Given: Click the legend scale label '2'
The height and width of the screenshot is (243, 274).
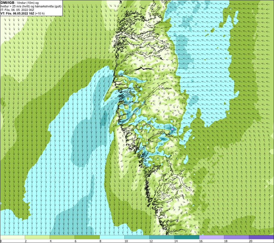Looking at the screenshot, I should coord(26,241).
